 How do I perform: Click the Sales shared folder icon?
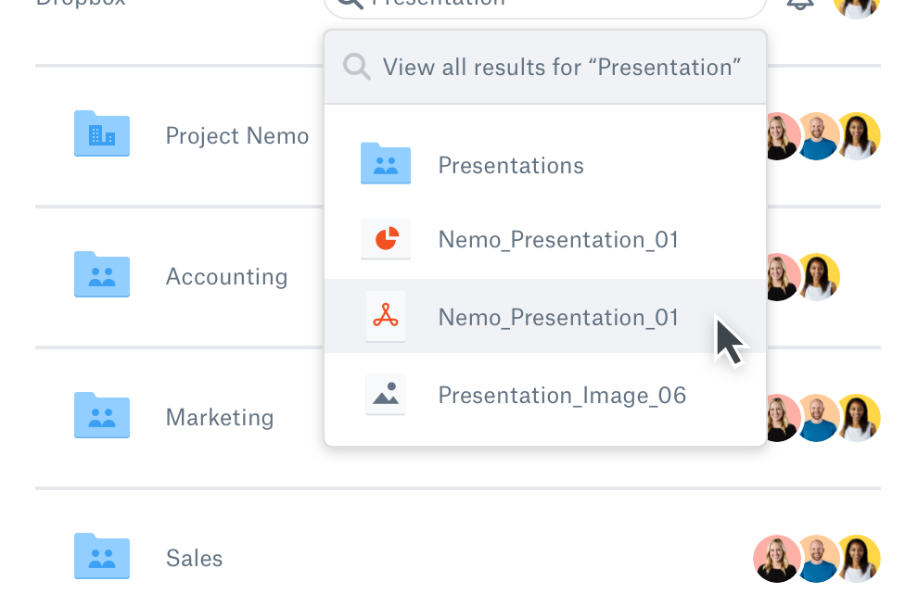(102, 556)
